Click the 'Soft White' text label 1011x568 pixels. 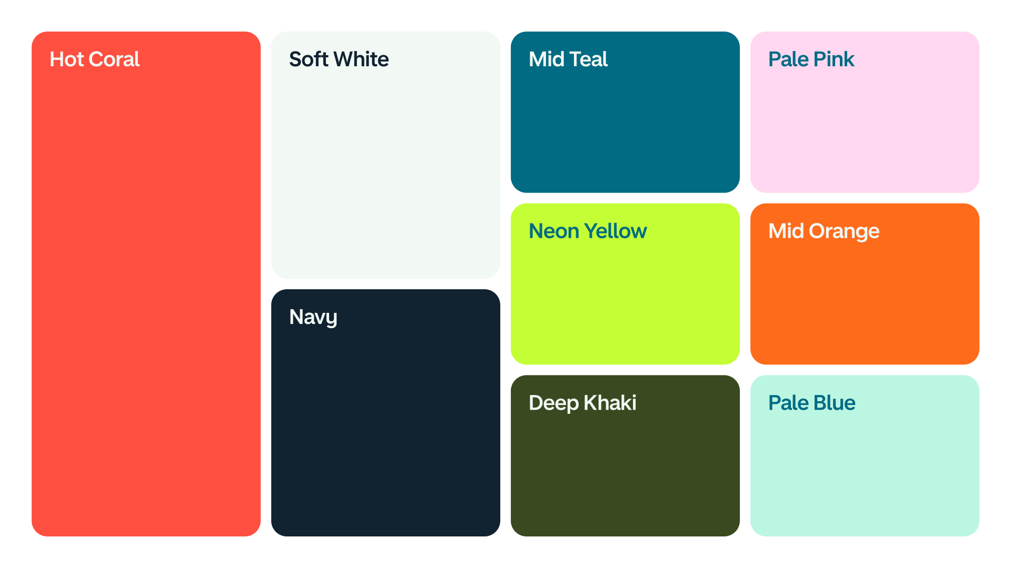(339, 59)
